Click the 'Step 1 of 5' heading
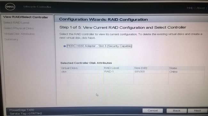 (x=123, y=27)
